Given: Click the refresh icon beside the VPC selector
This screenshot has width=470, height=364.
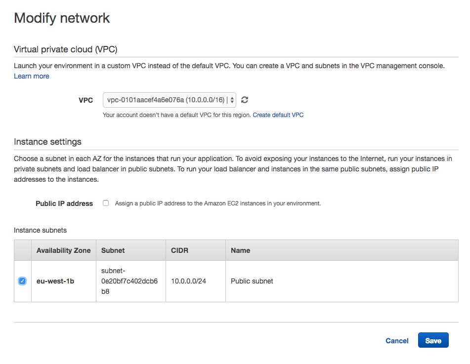Looking at the screenshot, I should point(245,100).
